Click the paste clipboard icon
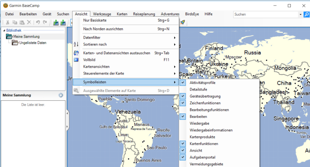The width and height of the screenshot is (310, 167). [x=22, y=23]
